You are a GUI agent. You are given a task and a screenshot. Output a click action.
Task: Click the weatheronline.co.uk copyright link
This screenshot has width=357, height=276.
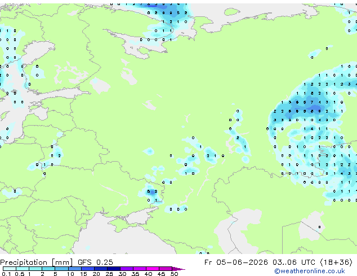(x=310, y=271)
